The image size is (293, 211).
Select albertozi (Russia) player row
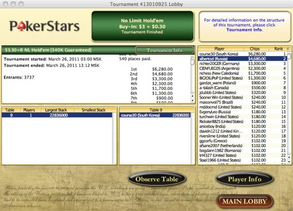242,59
